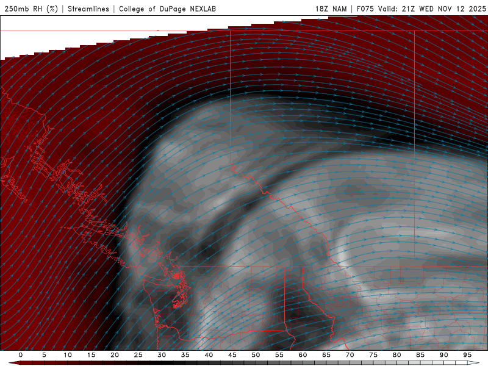The width and height of the screenshot is (488, 366).
Task: Click the colorbar label "20"
Action: [115, 355]
